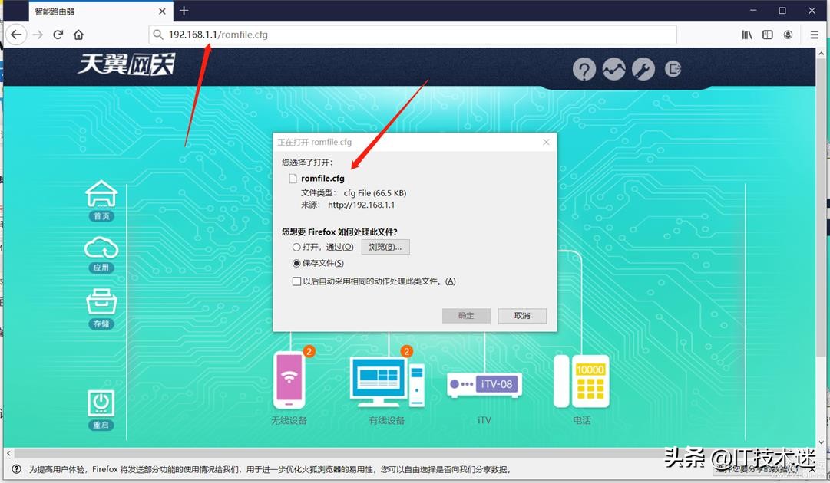Open the 存储 storage icon in sidebar
830x483 pixels.
(101, 303)
